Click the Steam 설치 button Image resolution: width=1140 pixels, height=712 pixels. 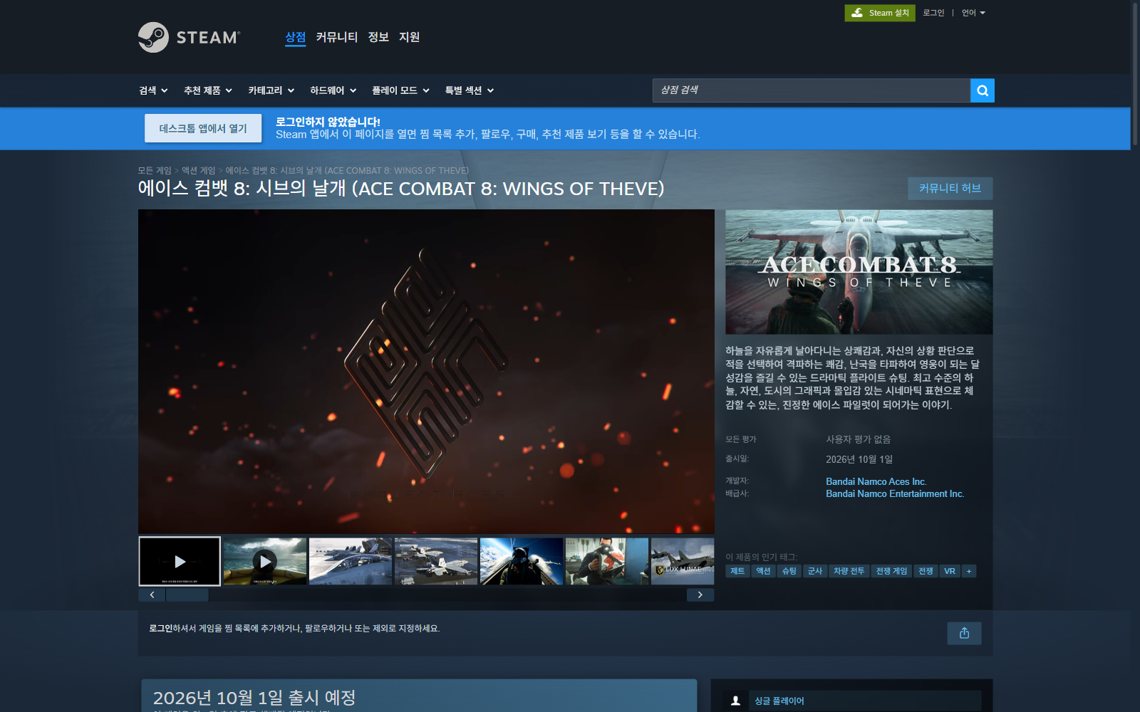point(880,13)
